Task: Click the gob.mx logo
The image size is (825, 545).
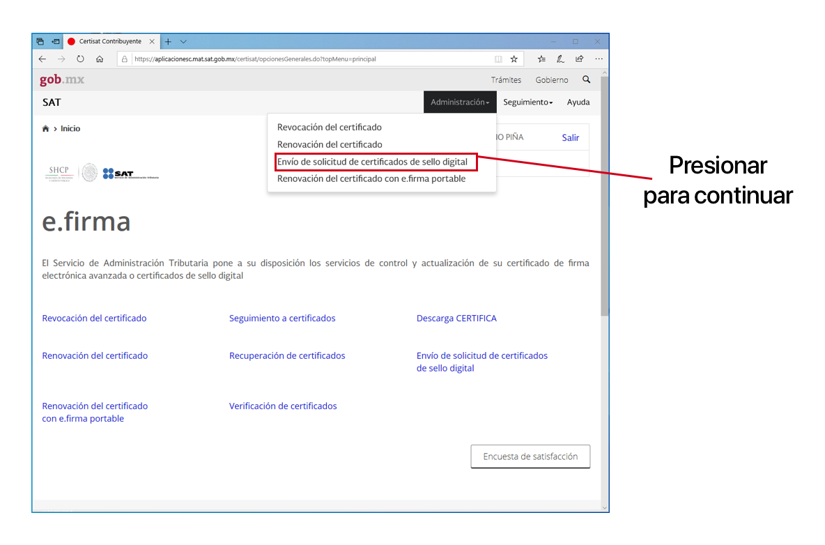Action: [x=61, y=79]
